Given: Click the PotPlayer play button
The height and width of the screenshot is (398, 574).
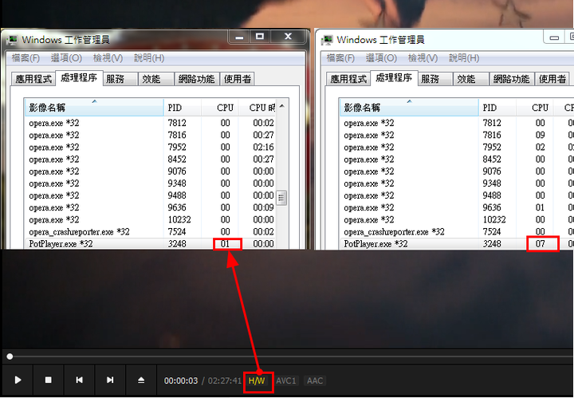Looking at the screenshot, I should coord(18,380).
